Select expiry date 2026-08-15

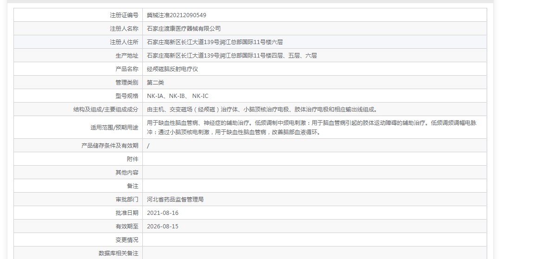[x=162, y=226]
